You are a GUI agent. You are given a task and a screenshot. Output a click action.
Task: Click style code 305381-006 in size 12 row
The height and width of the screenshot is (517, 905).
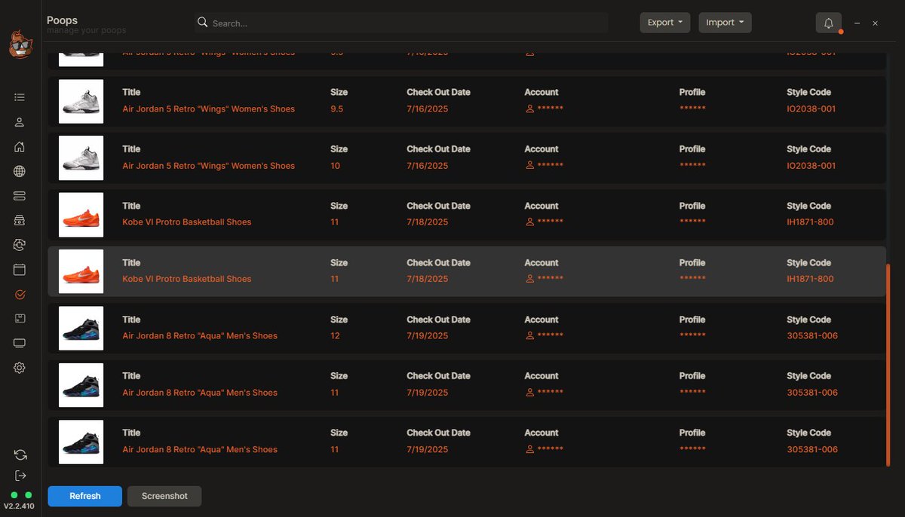tap(812, 336)
